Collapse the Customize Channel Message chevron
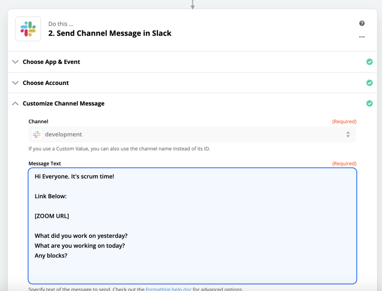The height and width of the screenshot is (291, 382). pyautogui.click(x=15, y=103)
